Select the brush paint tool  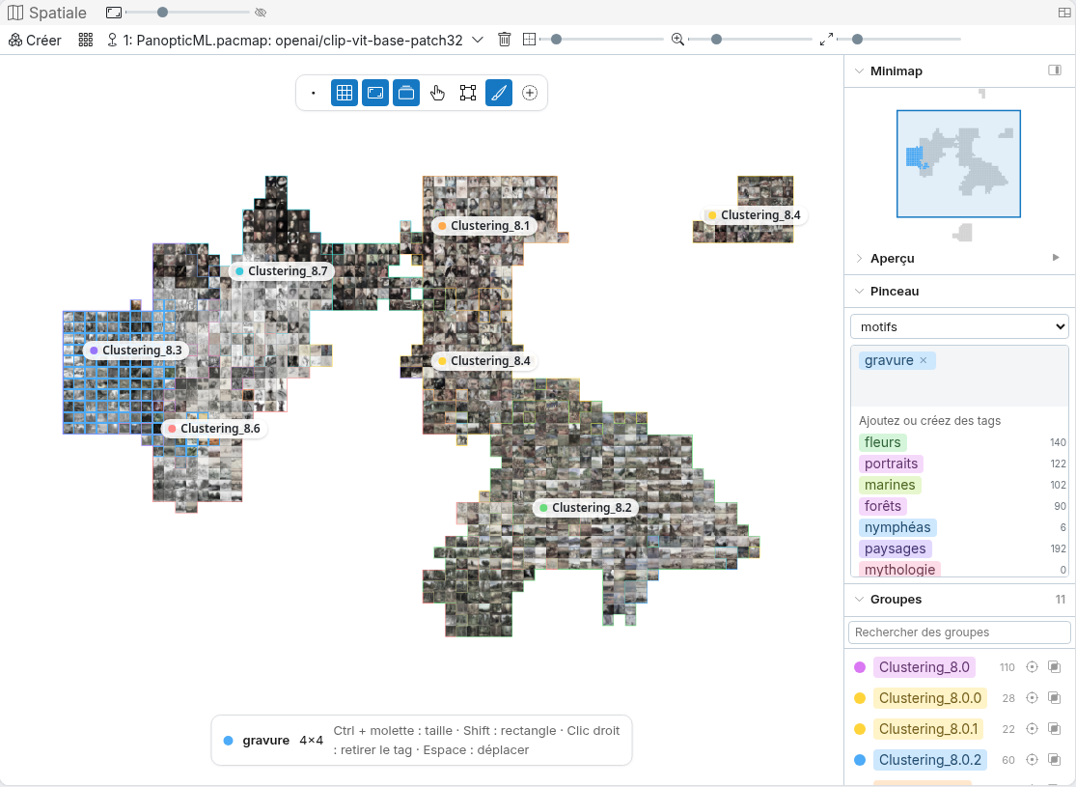499,93
